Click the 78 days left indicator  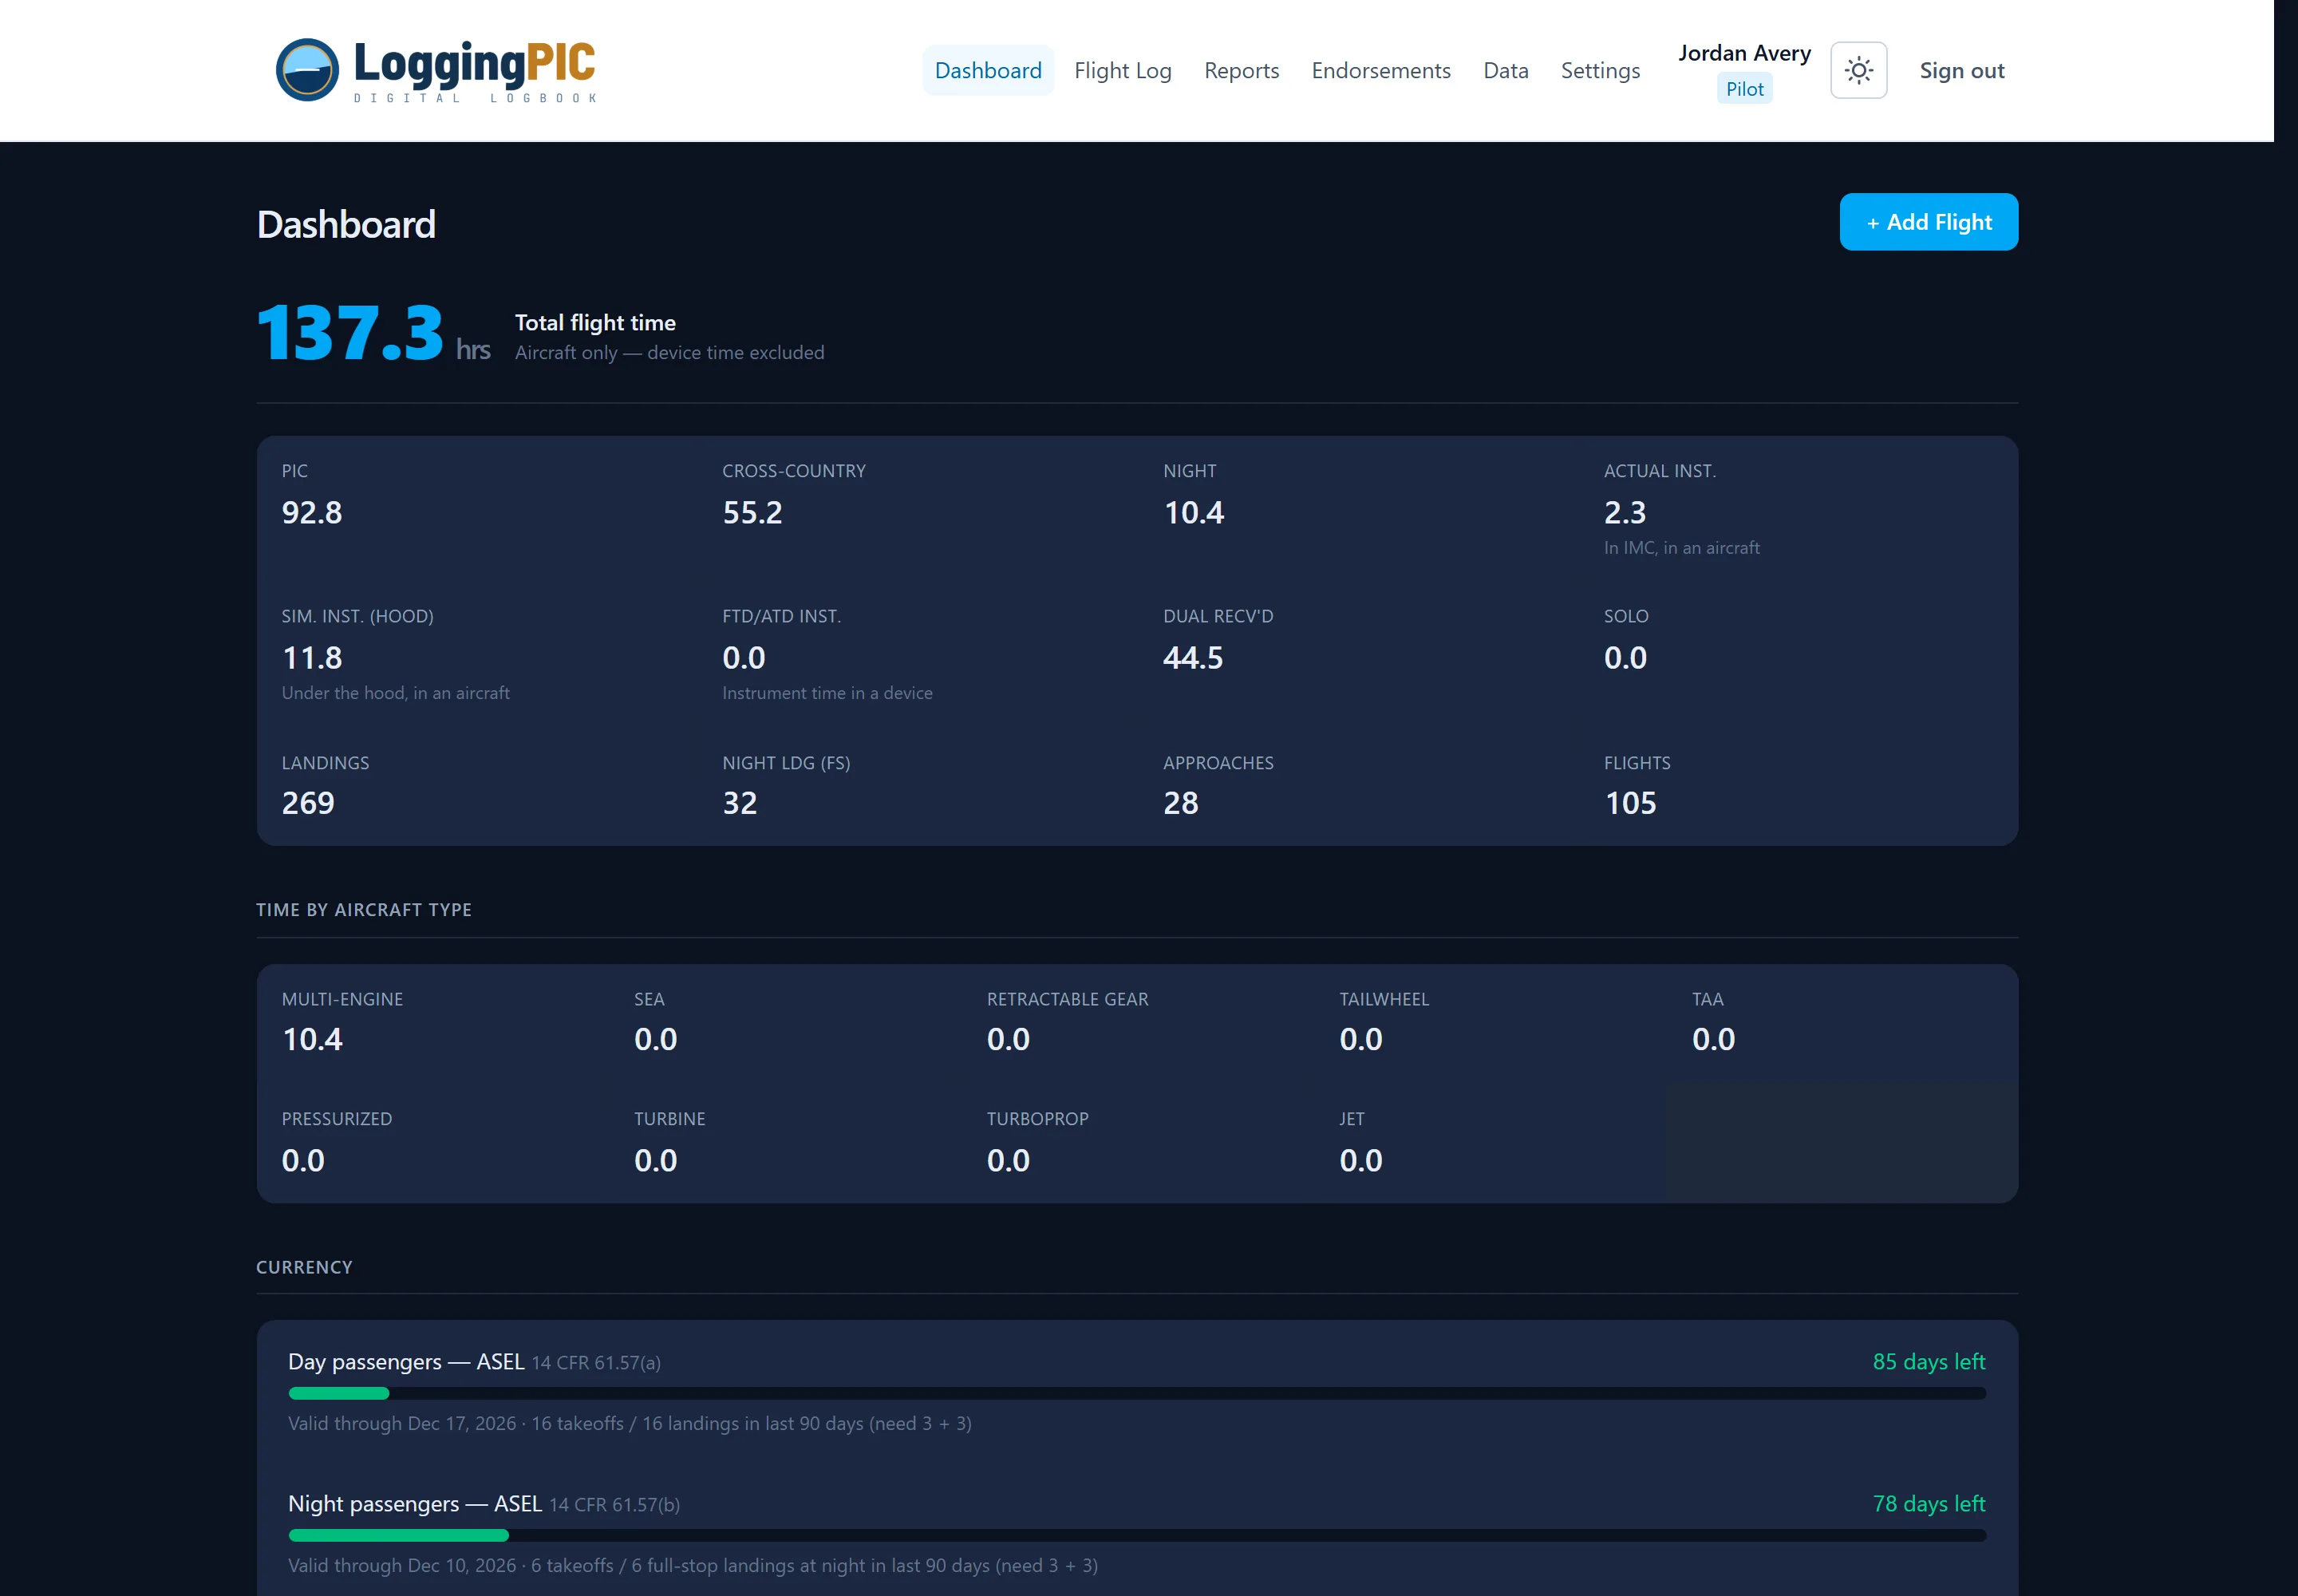pyautogui.click(x=1928, y=1504)
